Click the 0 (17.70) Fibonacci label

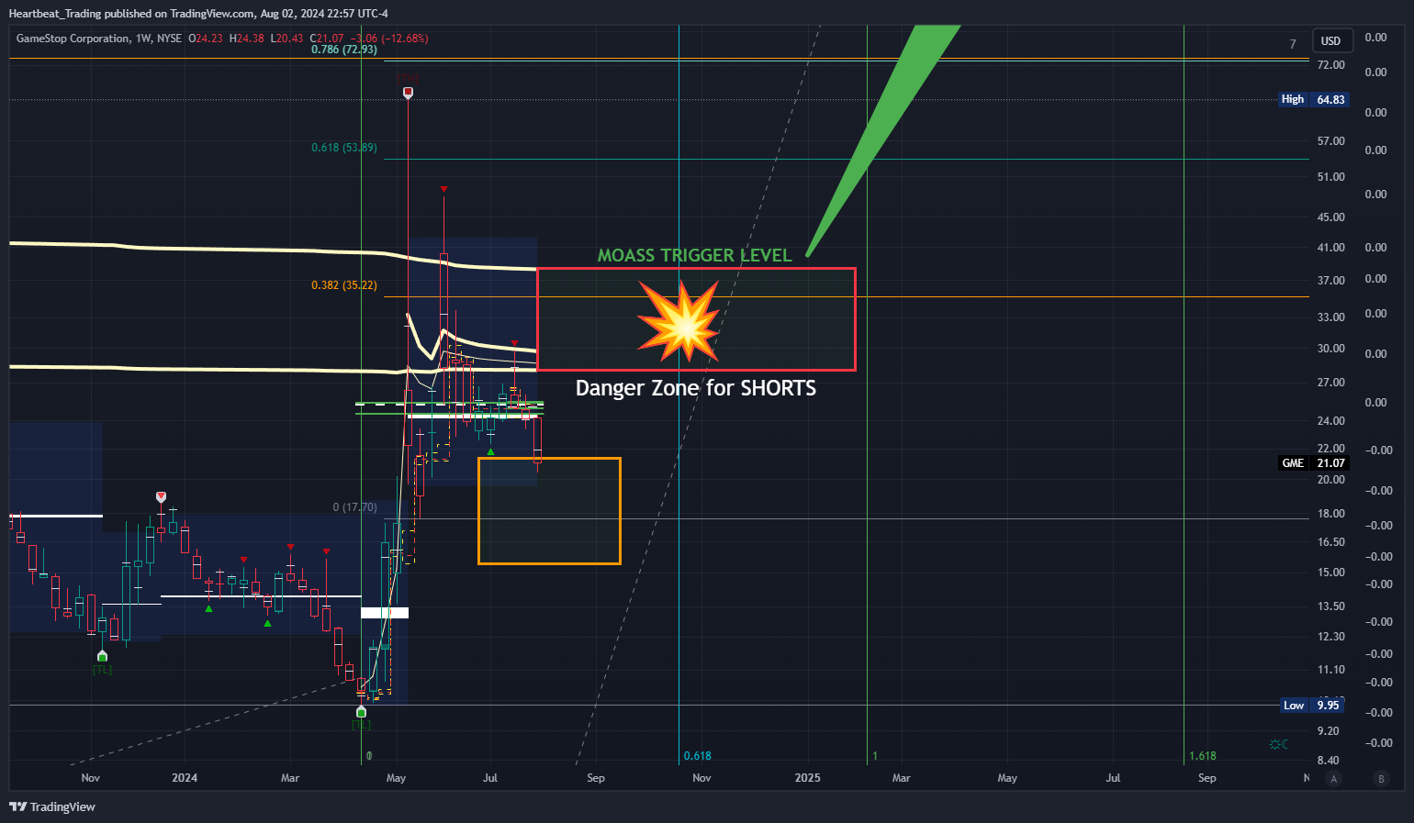(354, 507)
